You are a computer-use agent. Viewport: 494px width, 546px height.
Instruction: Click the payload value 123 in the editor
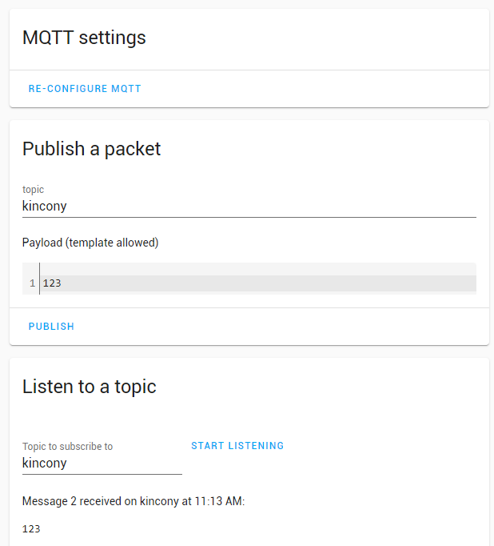pyautogui.click(x=53, y=283)
